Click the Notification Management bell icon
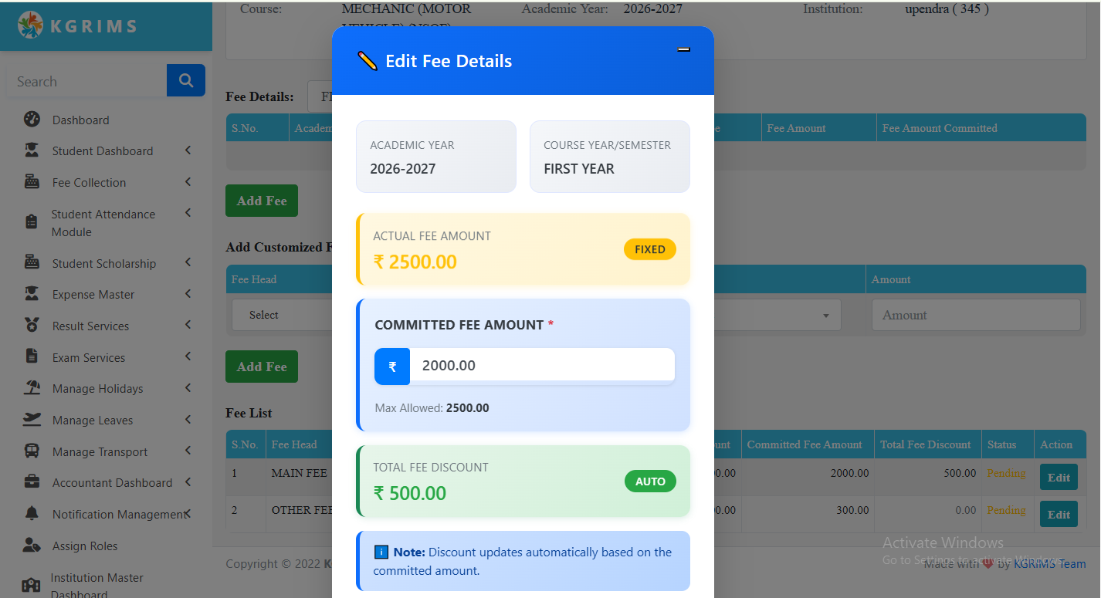The image size is (1101, 598). (x=32, y=514)
